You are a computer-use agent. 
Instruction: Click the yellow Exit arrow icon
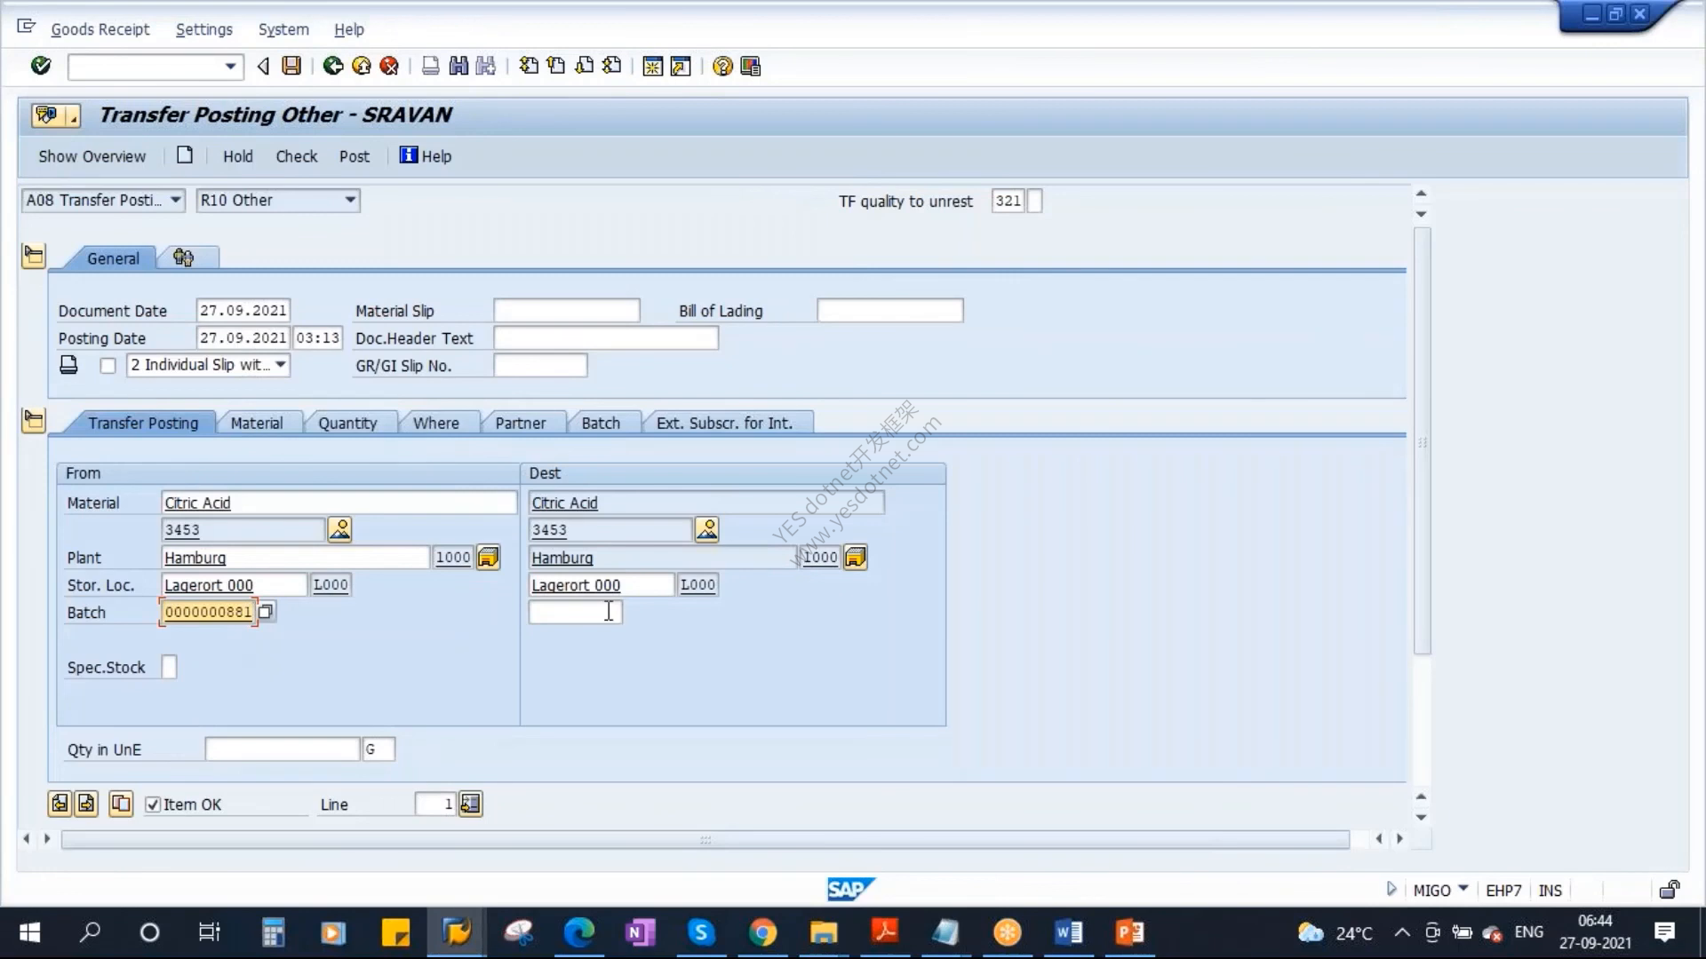point(361,66)
